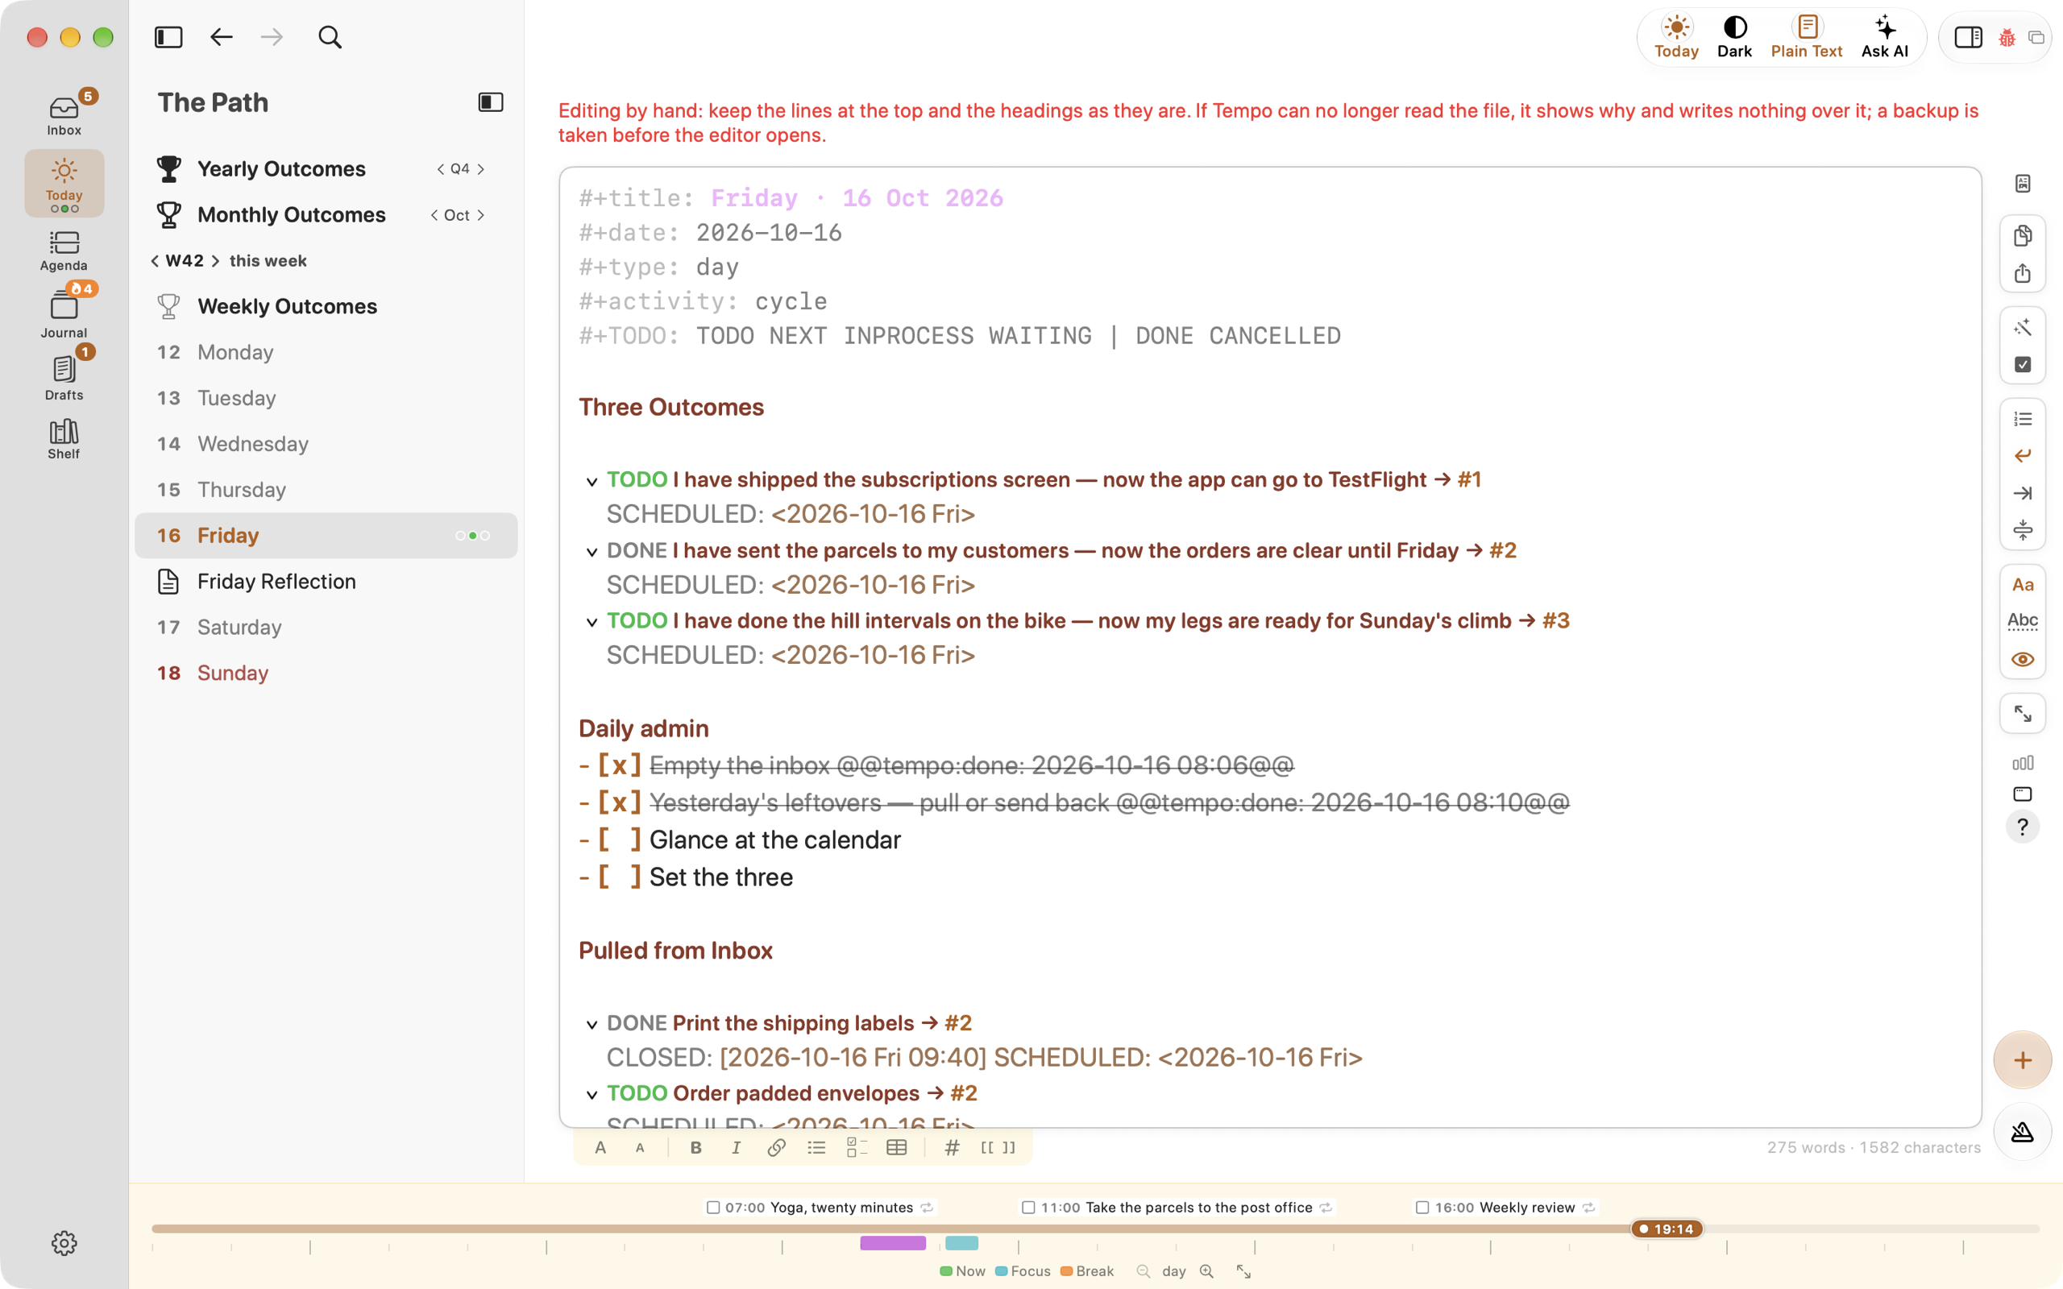The height and width of the screenshot is (1289, 2063).
Task: Check the 07:00 Yoga checkbox
Action: pyautogui.click(x=713, y=1207)
